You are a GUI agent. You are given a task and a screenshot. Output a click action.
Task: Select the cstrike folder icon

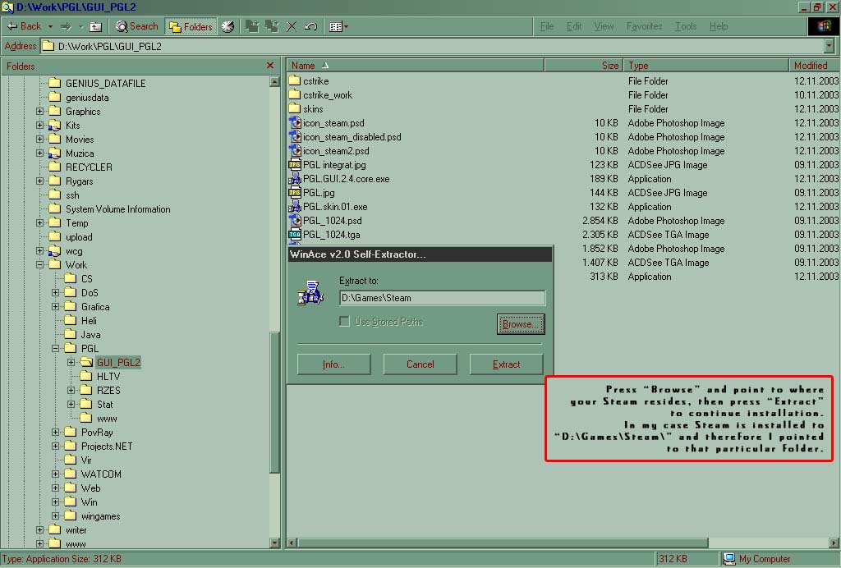[x=295, y=80]
